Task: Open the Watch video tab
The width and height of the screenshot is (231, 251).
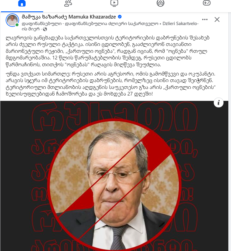Action: pos(114,3)
